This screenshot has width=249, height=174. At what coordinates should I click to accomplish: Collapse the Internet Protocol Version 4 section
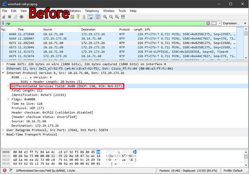point(3,73)
